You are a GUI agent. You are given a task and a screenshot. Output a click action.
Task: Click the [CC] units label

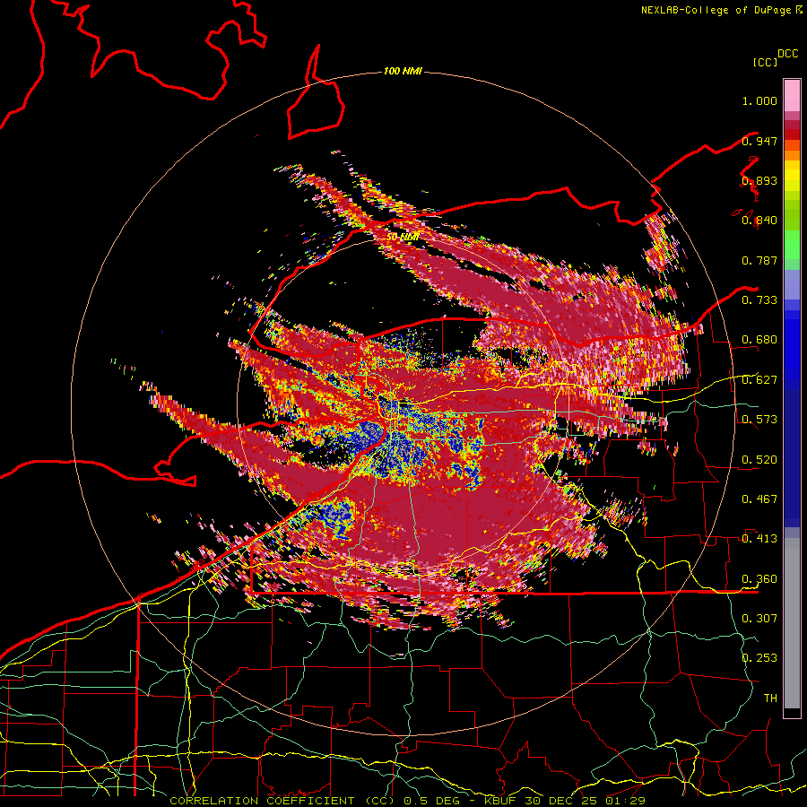[x=765, y=62]
